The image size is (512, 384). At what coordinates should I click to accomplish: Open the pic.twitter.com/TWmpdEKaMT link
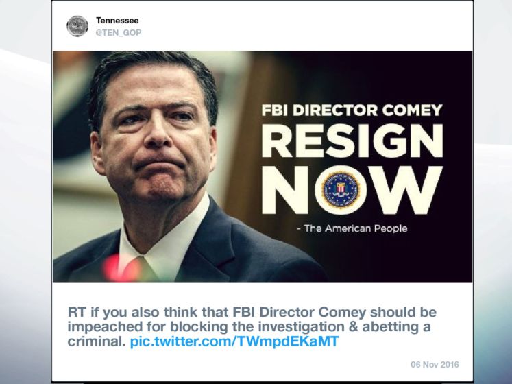pyautogui.click(x=234, y=341)
